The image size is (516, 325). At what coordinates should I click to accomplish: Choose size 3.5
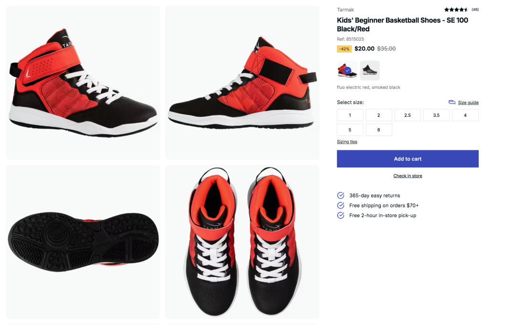[x=436, y=115]
